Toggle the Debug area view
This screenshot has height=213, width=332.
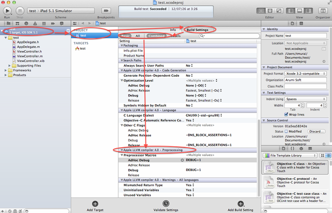coord(299,10)
